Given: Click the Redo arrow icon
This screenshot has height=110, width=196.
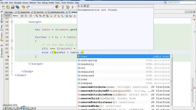Looking at the screenshot, I should coord(28,7).
